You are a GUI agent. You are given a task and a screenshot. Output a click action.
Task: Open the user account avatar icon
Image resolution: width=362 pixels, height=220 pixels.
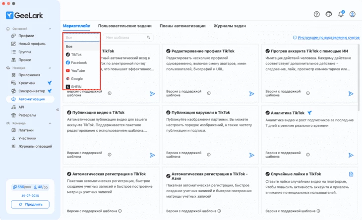[352, 14]
